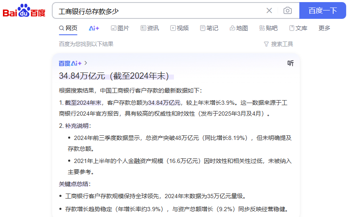This screenshot has height=217, width=347.
Task: Click the line starting 1. 截至2024年末
Action: click(x=173, y=108)
